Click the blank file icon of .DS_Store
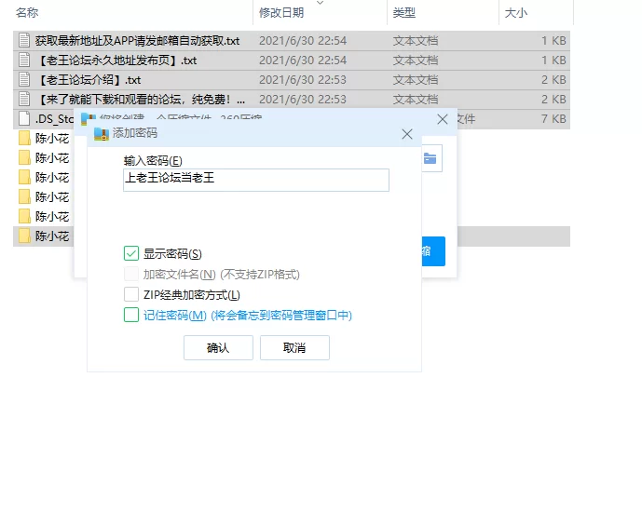Viewport: 642px width, 526px height. pyautogui.click(x=24, y=119)
